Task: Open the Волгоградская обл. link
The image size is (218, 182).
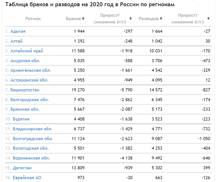Action: [33, 139]
